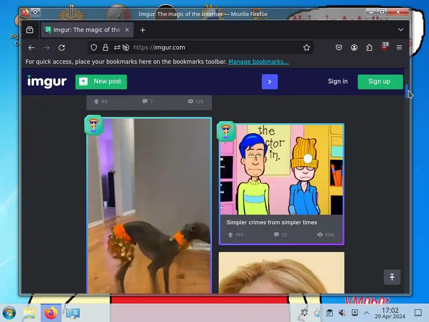This screenshot has height=322, width=429.
Task: Open the blonde hair post thumbnail
Action: (x=281, y=273)
